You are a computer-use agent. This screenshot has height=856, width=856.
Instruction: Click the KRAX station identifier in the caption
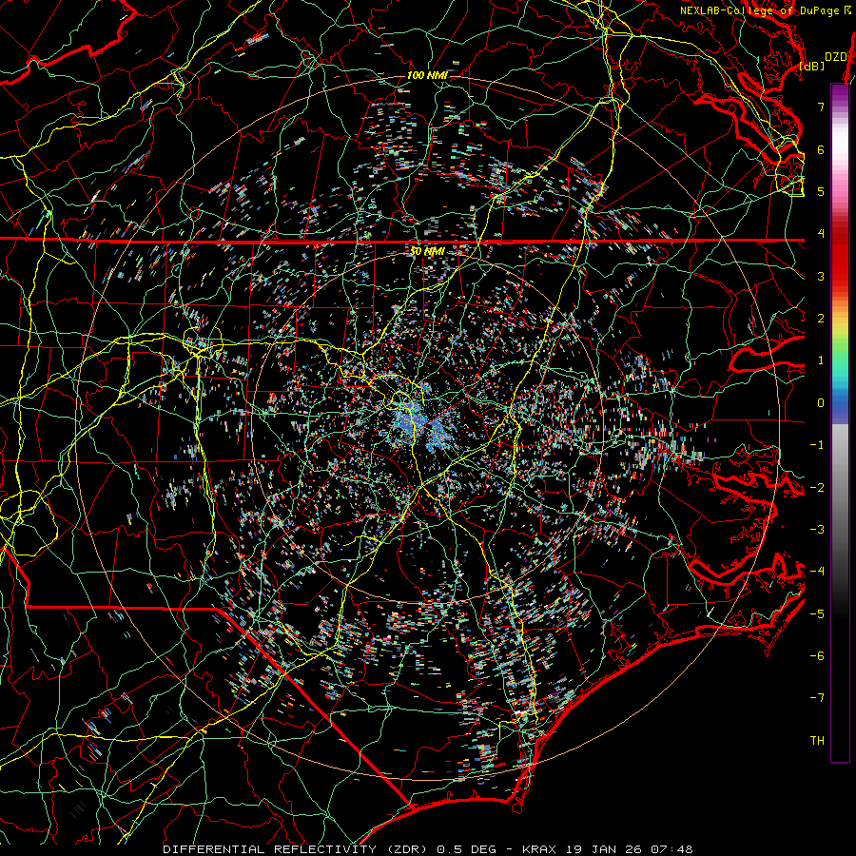pyautogui.click(x=540, y=849)
